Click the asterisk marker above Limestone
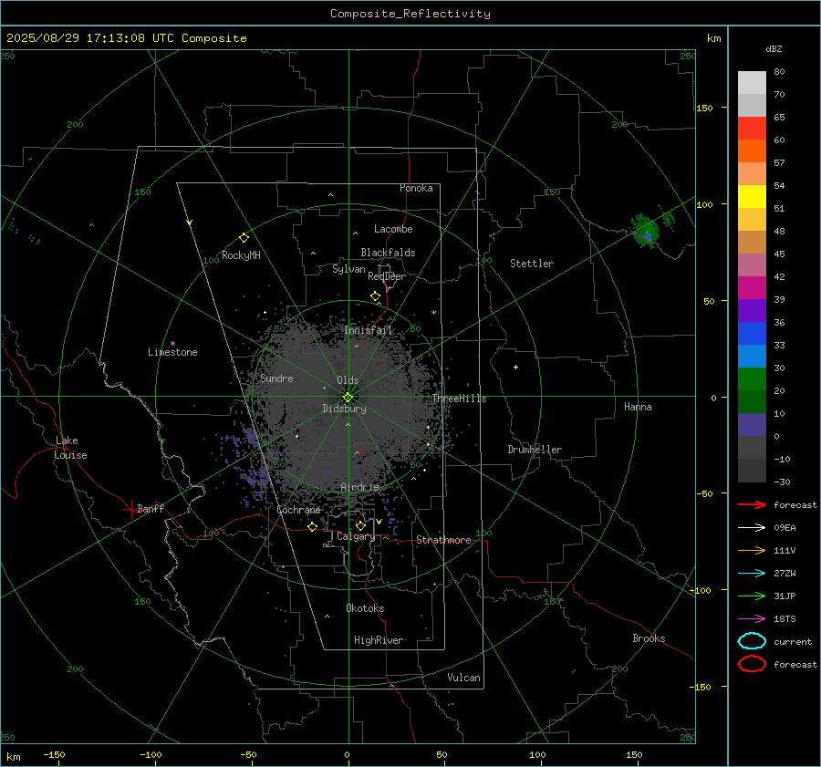The width and height of the screenshot is (821, 767). [172, 344]
